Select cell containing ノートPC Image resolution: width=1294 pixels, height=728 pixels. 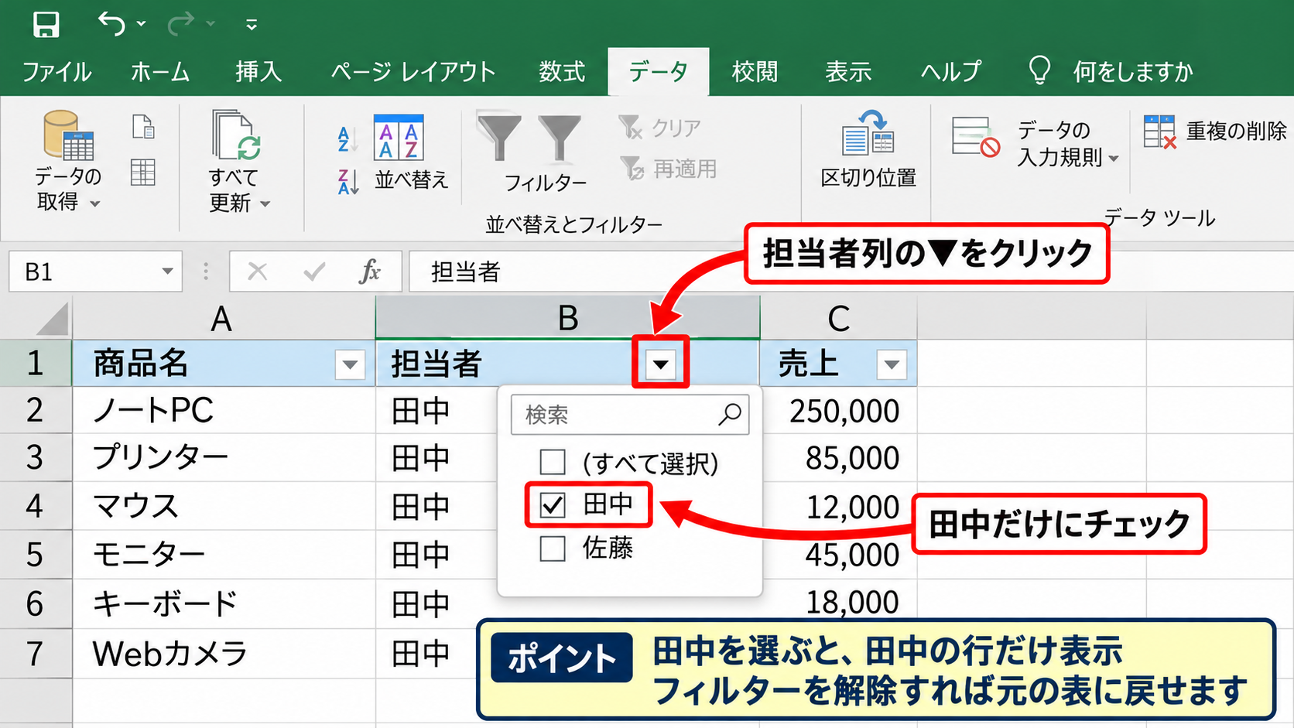pos(224,410)
